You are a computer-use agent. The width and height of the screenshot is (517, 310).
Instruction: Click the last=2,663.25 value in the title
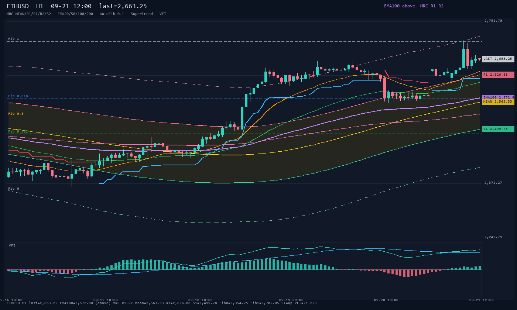(x=123, y=6)
